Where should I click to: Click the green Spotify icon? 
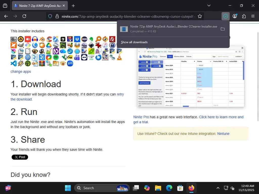[x=56, y=57]
